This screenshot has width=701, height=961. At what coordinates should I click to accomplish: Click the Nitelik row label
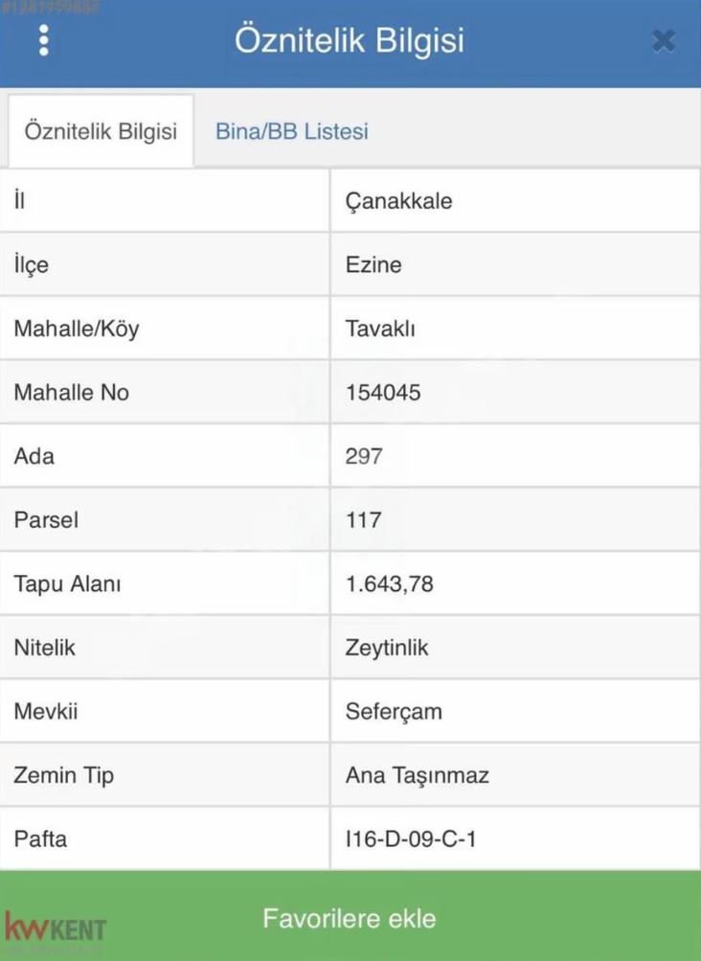click(x=45, y=648)
